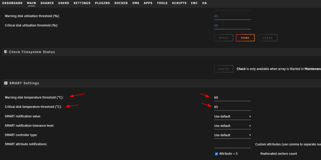Click the custom SMART attribute notifications field
The height and width of the screenshot is (160, 321).
232,145
